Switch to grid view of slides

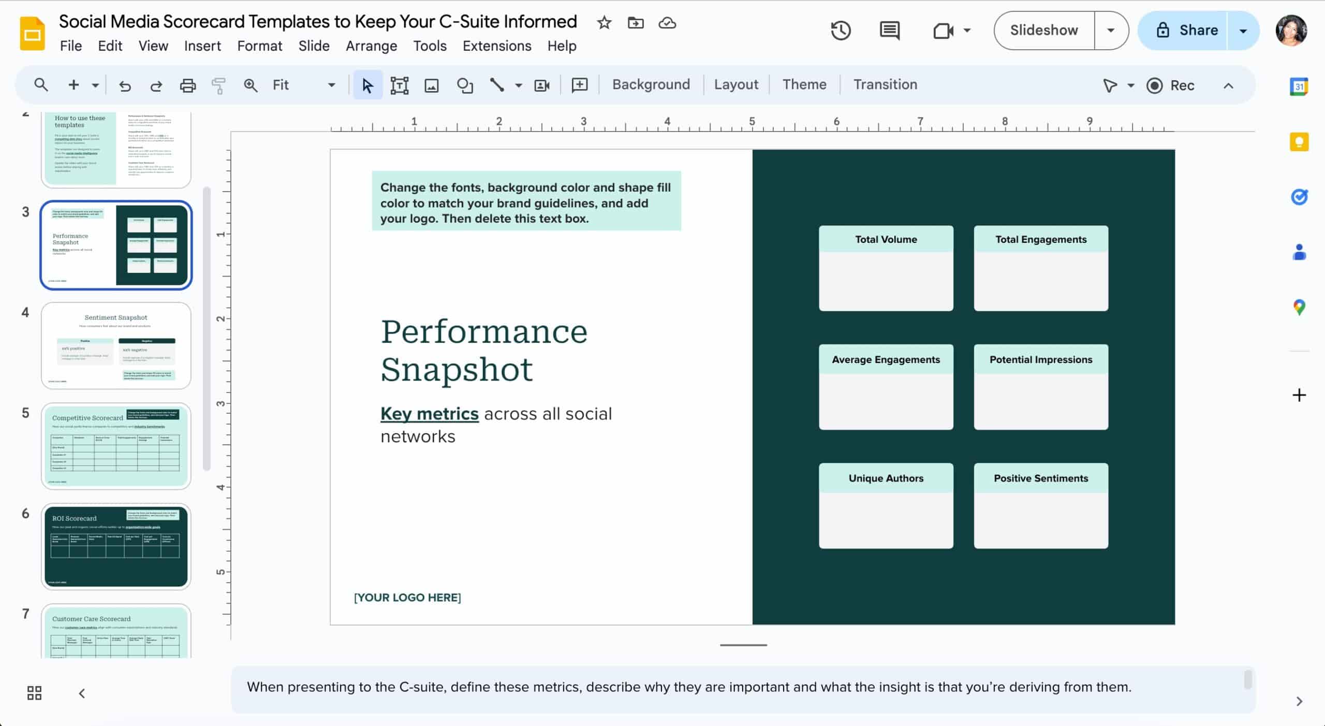(34, 692)
